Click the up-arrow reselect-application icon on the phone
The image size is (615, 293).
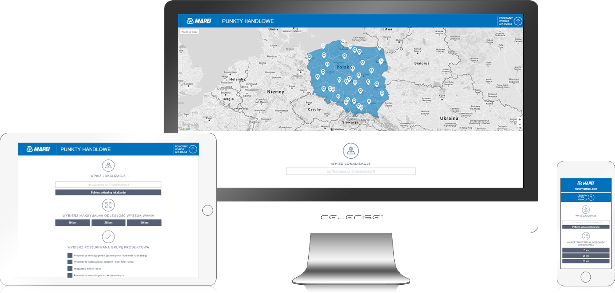tap(591, 197)
